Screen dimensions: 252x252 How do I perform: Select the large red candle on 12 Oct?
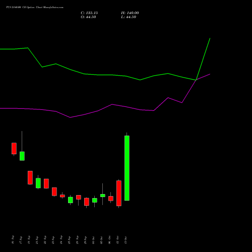point(119,193)
